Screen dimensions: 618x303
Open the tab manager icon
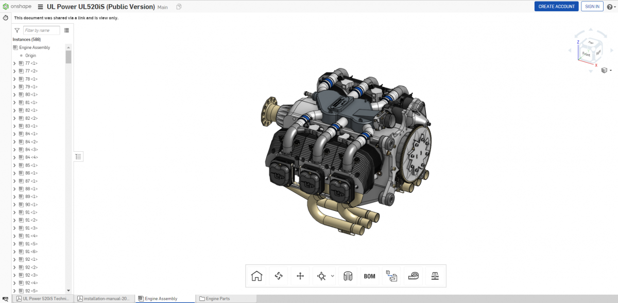[x=5, y=298]
